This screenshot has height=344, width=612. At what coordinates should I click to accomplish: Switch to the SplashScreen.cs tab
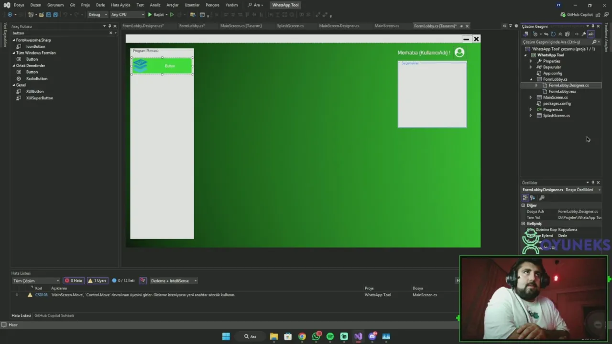click(x=290, y=26)
